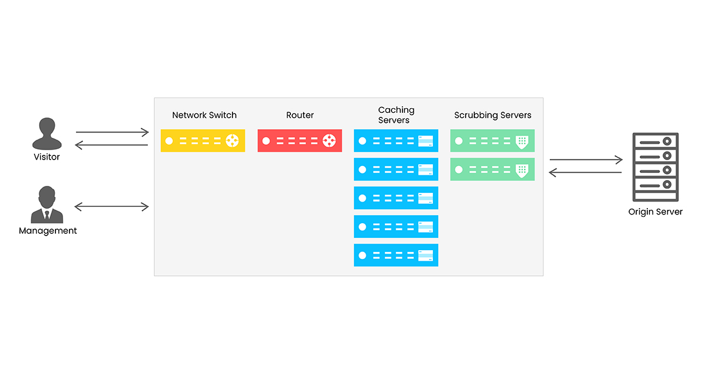Click the Origin Server text label
The width and height of the screenshot is (701, 367).
[x=655, y=212]
